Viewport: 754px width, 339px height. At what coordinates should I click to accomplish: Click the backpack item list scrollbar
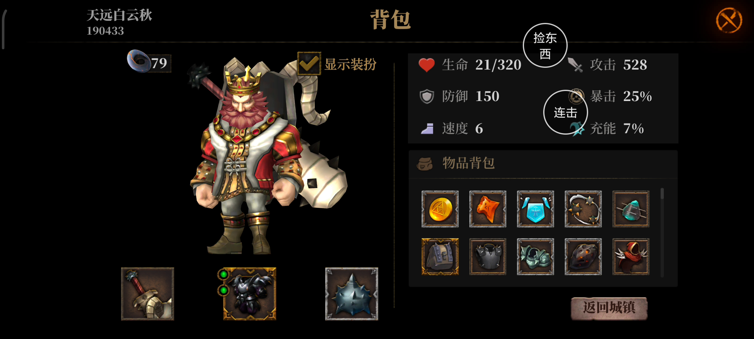pyautogui.click(x=662, y=232)
